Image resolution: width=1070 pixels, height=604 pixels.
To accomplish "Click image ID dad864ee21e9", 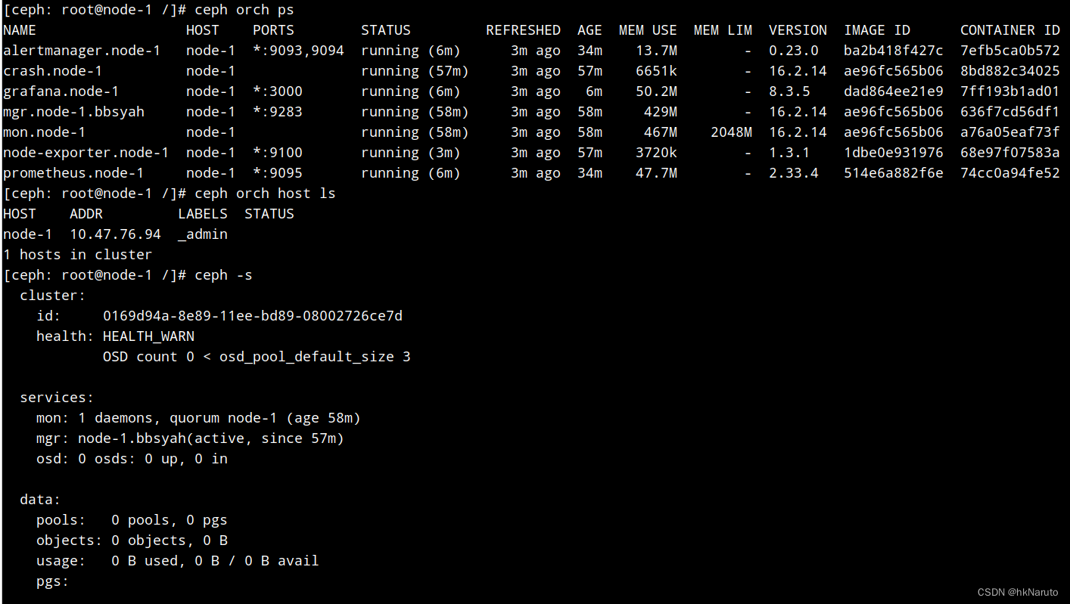I will pos(894,91).
